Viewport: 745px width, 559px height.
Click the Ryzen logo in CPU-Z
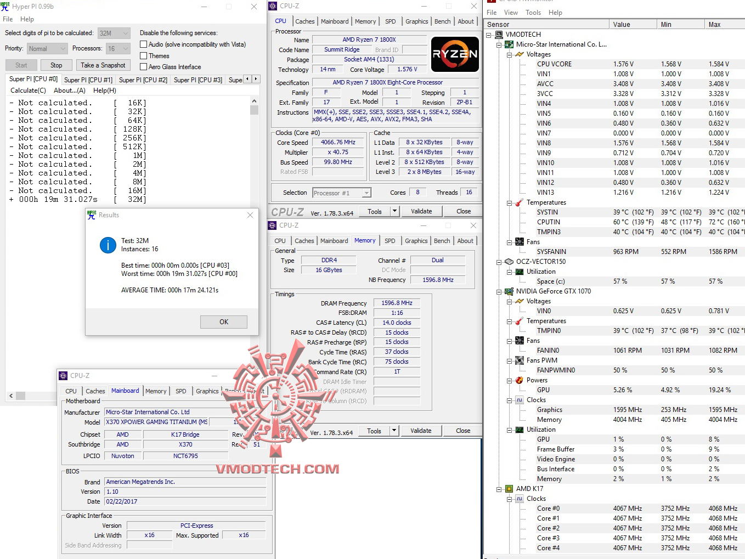(x=455, y=54)
